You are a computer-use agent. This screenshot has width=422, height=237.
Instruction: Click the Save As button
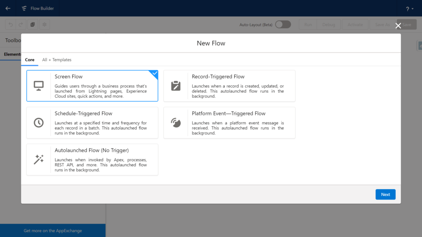[382, 24]
